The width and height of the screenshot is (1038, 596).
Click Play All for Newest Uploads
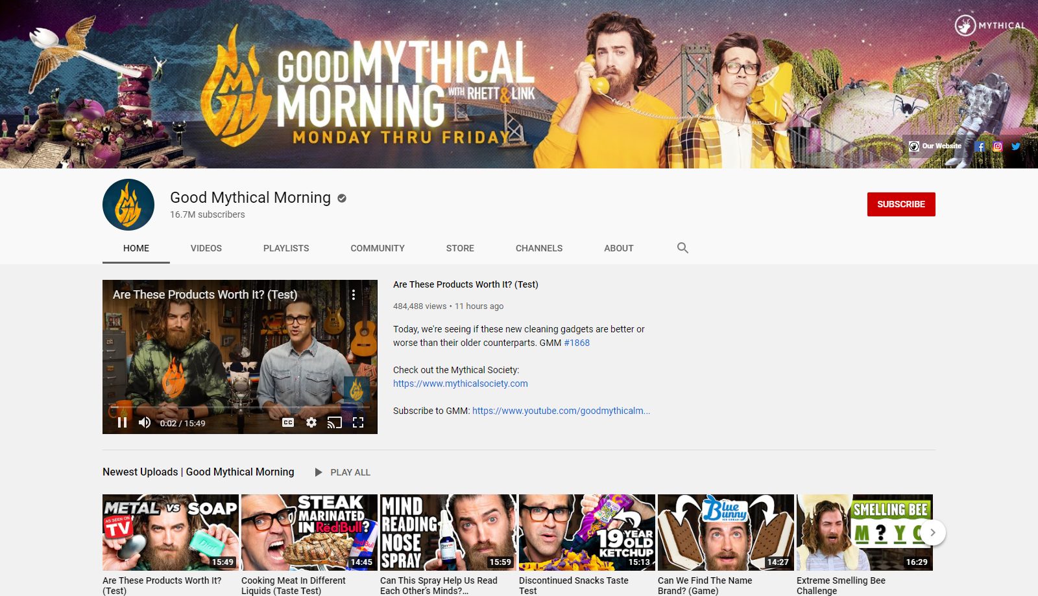pos(343,472)
